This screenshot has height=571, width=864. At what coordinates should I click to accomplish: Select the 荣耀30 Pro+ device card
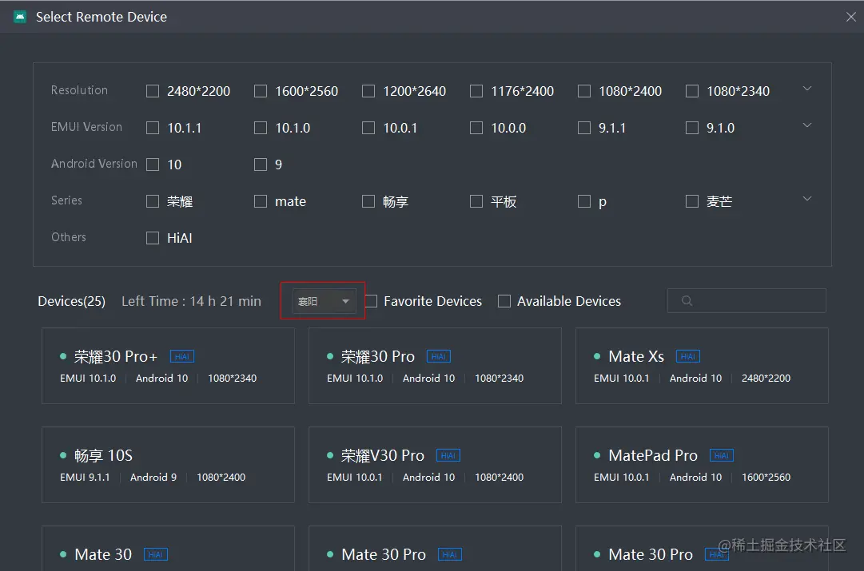coord(168,367)
